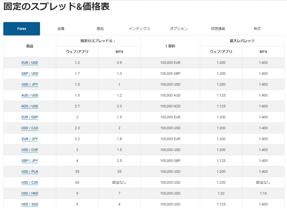This screenshot has height=208, width=287.
Task: Click the USD / JPY pair link
Action: (30, 84)
